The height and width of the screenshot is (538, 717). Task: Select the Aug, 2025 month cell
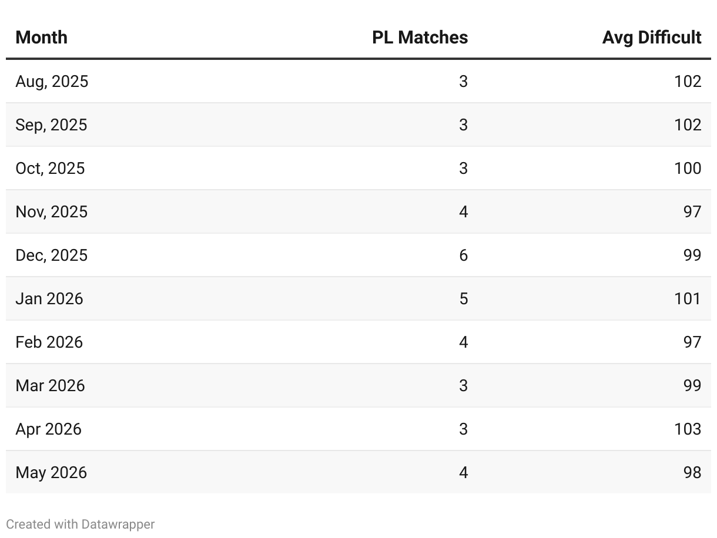click(52, 81)
